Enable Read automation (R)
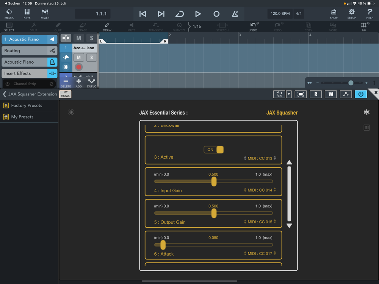The height and width of the screenshot is (284, 379). tap(316, 94)
